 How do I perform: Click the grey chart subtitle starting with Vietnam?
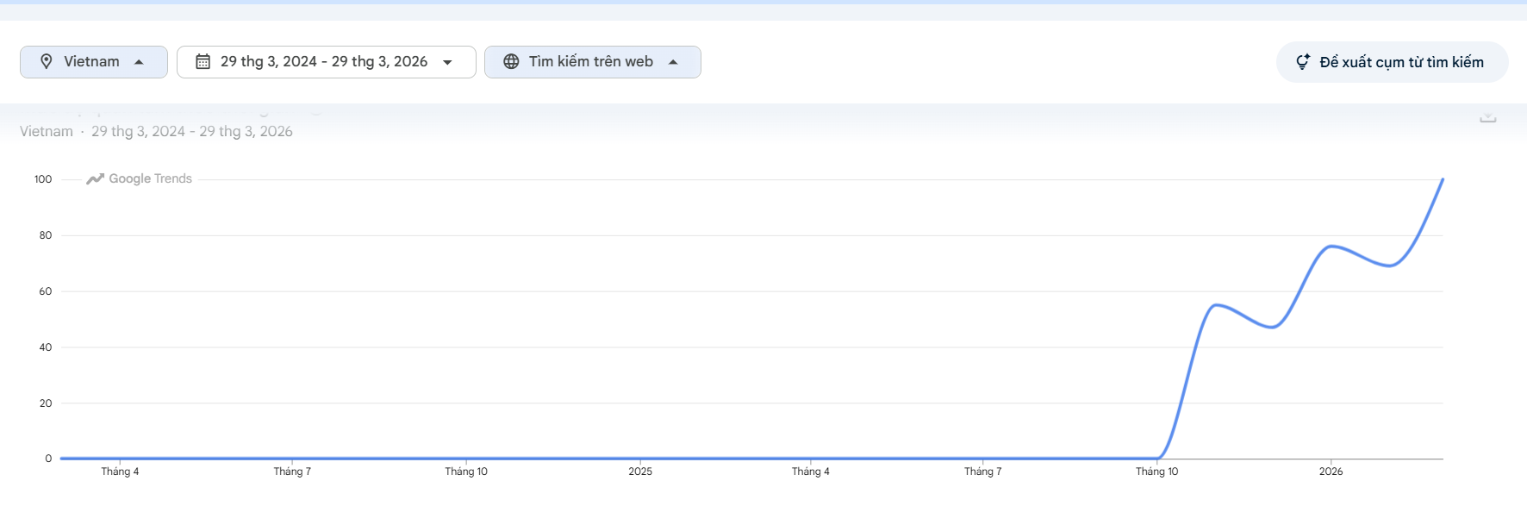click(x=156, y=132)
